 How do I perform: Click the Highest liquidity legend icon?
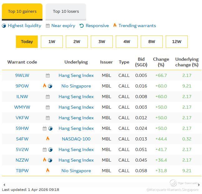[4, 26]
